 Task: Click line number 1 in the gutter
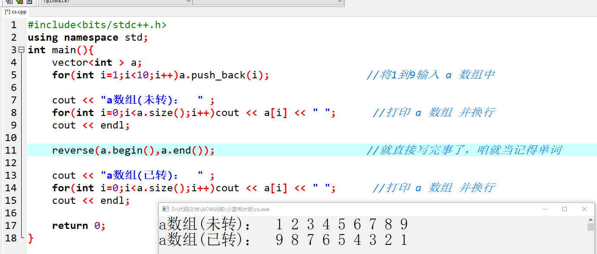(x=13, y=25)
